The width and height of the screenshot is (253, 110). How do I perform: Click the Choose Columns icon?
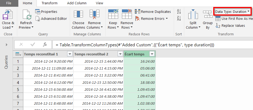(78, 14)
